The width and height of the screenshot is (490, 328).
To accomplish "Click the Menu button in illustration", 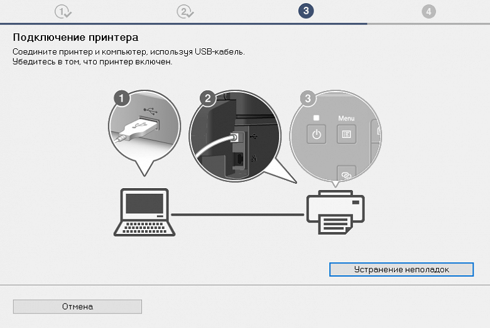I will 346,134.
